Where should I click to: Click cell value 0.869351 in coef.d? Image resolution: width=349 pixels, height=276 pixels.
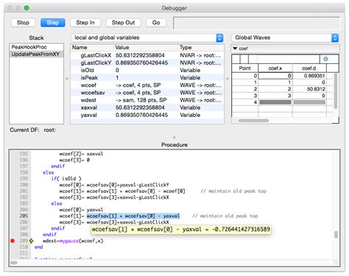pos(309,76)
